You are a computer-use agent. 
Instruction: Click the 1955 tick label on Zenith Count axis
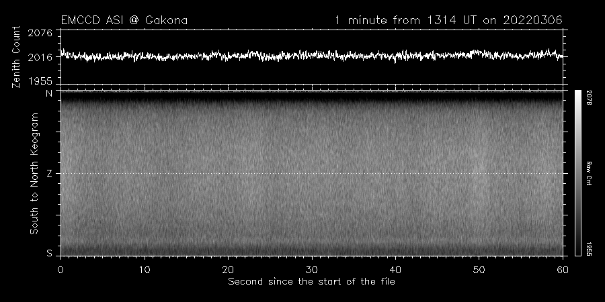pyautogui.click(x=40, y=81)
